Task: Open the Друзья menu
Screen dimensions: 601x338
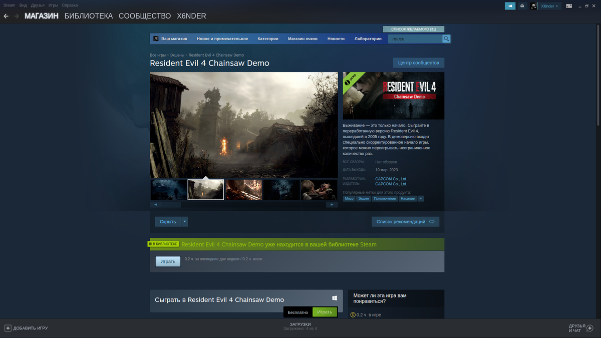Action: [x=38, y=5]
